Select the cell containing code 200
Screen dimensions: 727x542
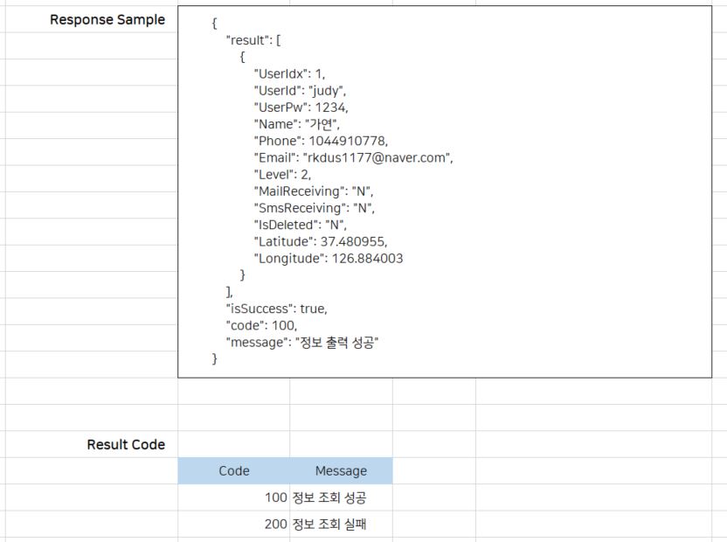click(233, 523)
